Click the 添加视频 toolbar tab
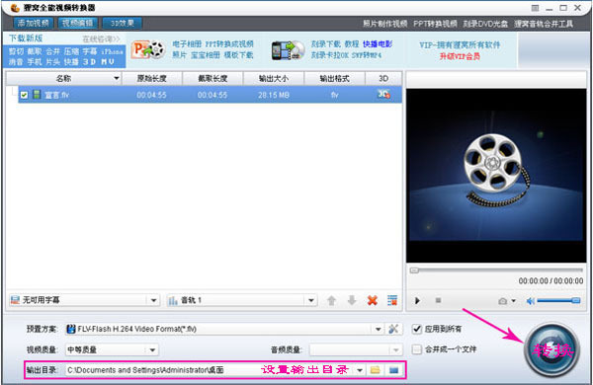Screen dimensions: 593x385 (x=34, y=23)
